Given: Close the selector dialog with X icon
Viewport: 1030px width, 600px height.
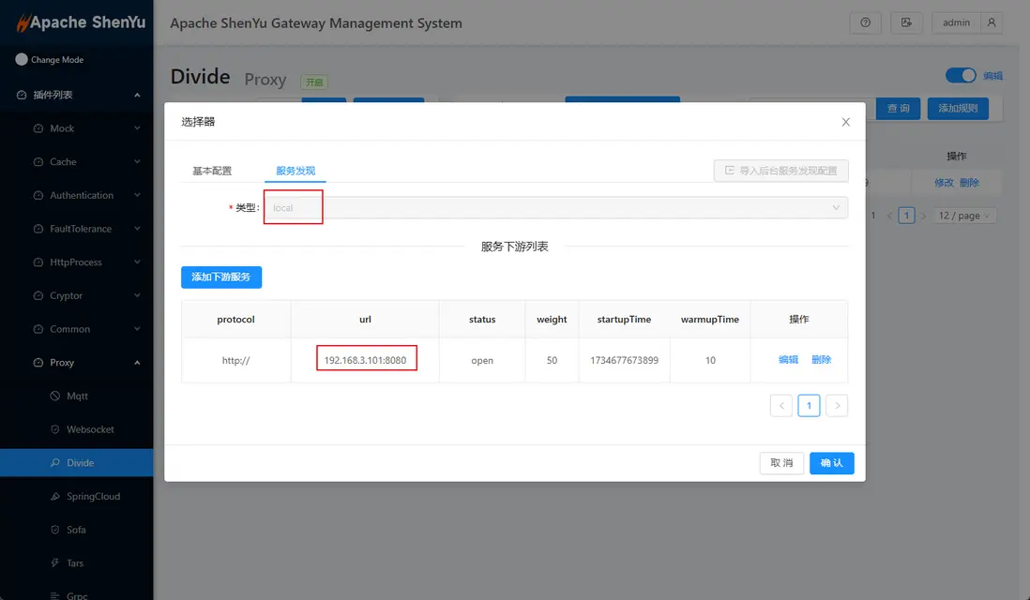Looking at the screenshot, I should point(845,122).
